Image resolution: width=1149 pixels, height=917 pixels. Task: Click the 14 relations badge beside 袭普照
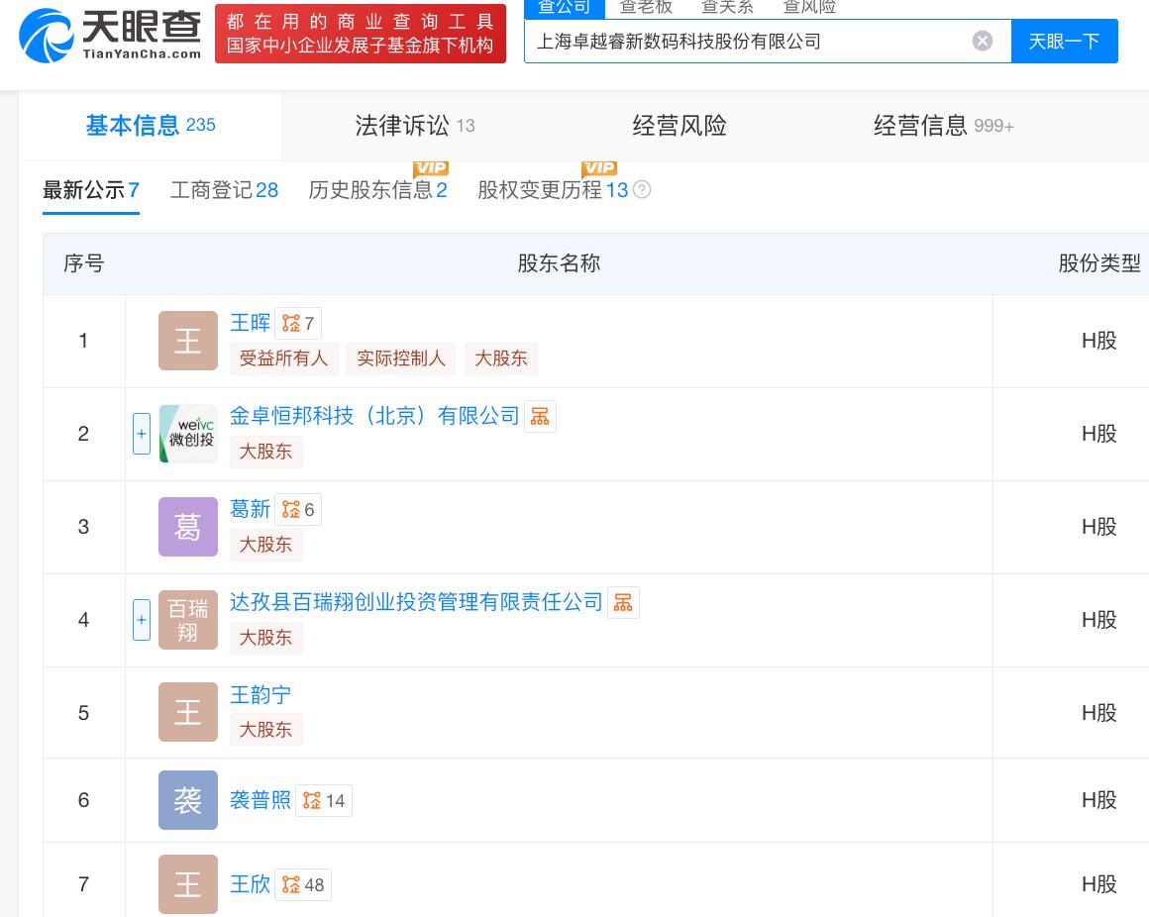tap(324, 801)
